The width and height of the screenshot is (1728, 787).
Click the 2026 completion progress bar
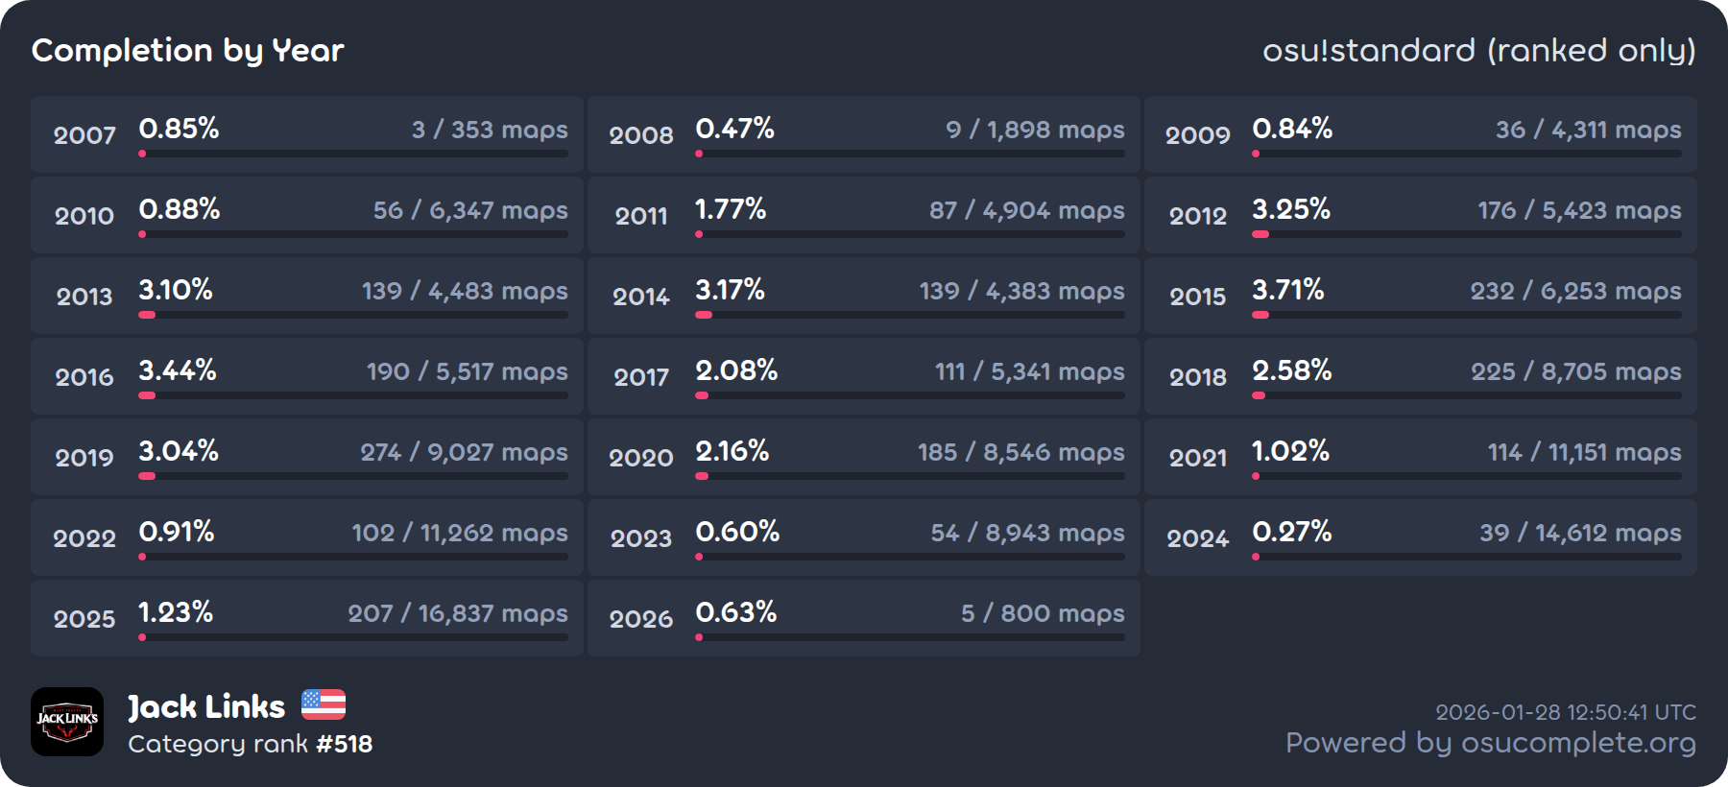[x=910, y=637]
